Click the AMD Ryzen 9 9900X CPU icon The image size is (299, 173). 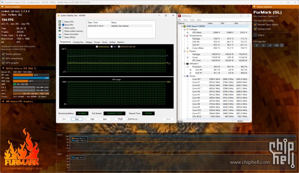(184, 26)
